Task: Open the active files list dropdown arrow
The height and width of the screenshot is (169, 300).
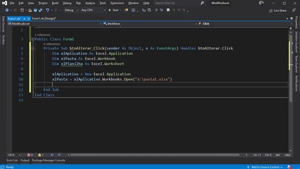Action: (x=287, y=19)
